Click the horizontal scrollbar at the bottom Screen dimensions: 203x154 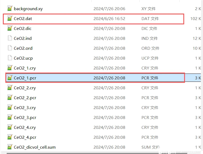pos(80,153)
